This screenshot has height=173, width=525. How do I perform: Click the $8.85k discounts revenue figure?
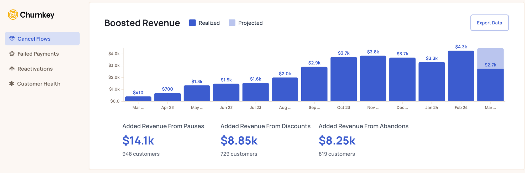[x=239, y=141]
